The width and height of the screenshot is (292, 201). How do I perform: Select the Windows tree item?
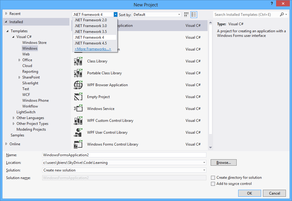click(x=30, y=48)
